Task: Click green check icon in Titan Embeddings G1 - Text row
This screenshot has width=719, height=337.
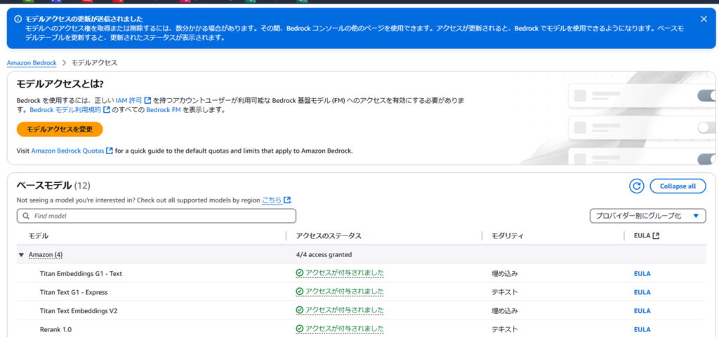Action: coord(300,273)
